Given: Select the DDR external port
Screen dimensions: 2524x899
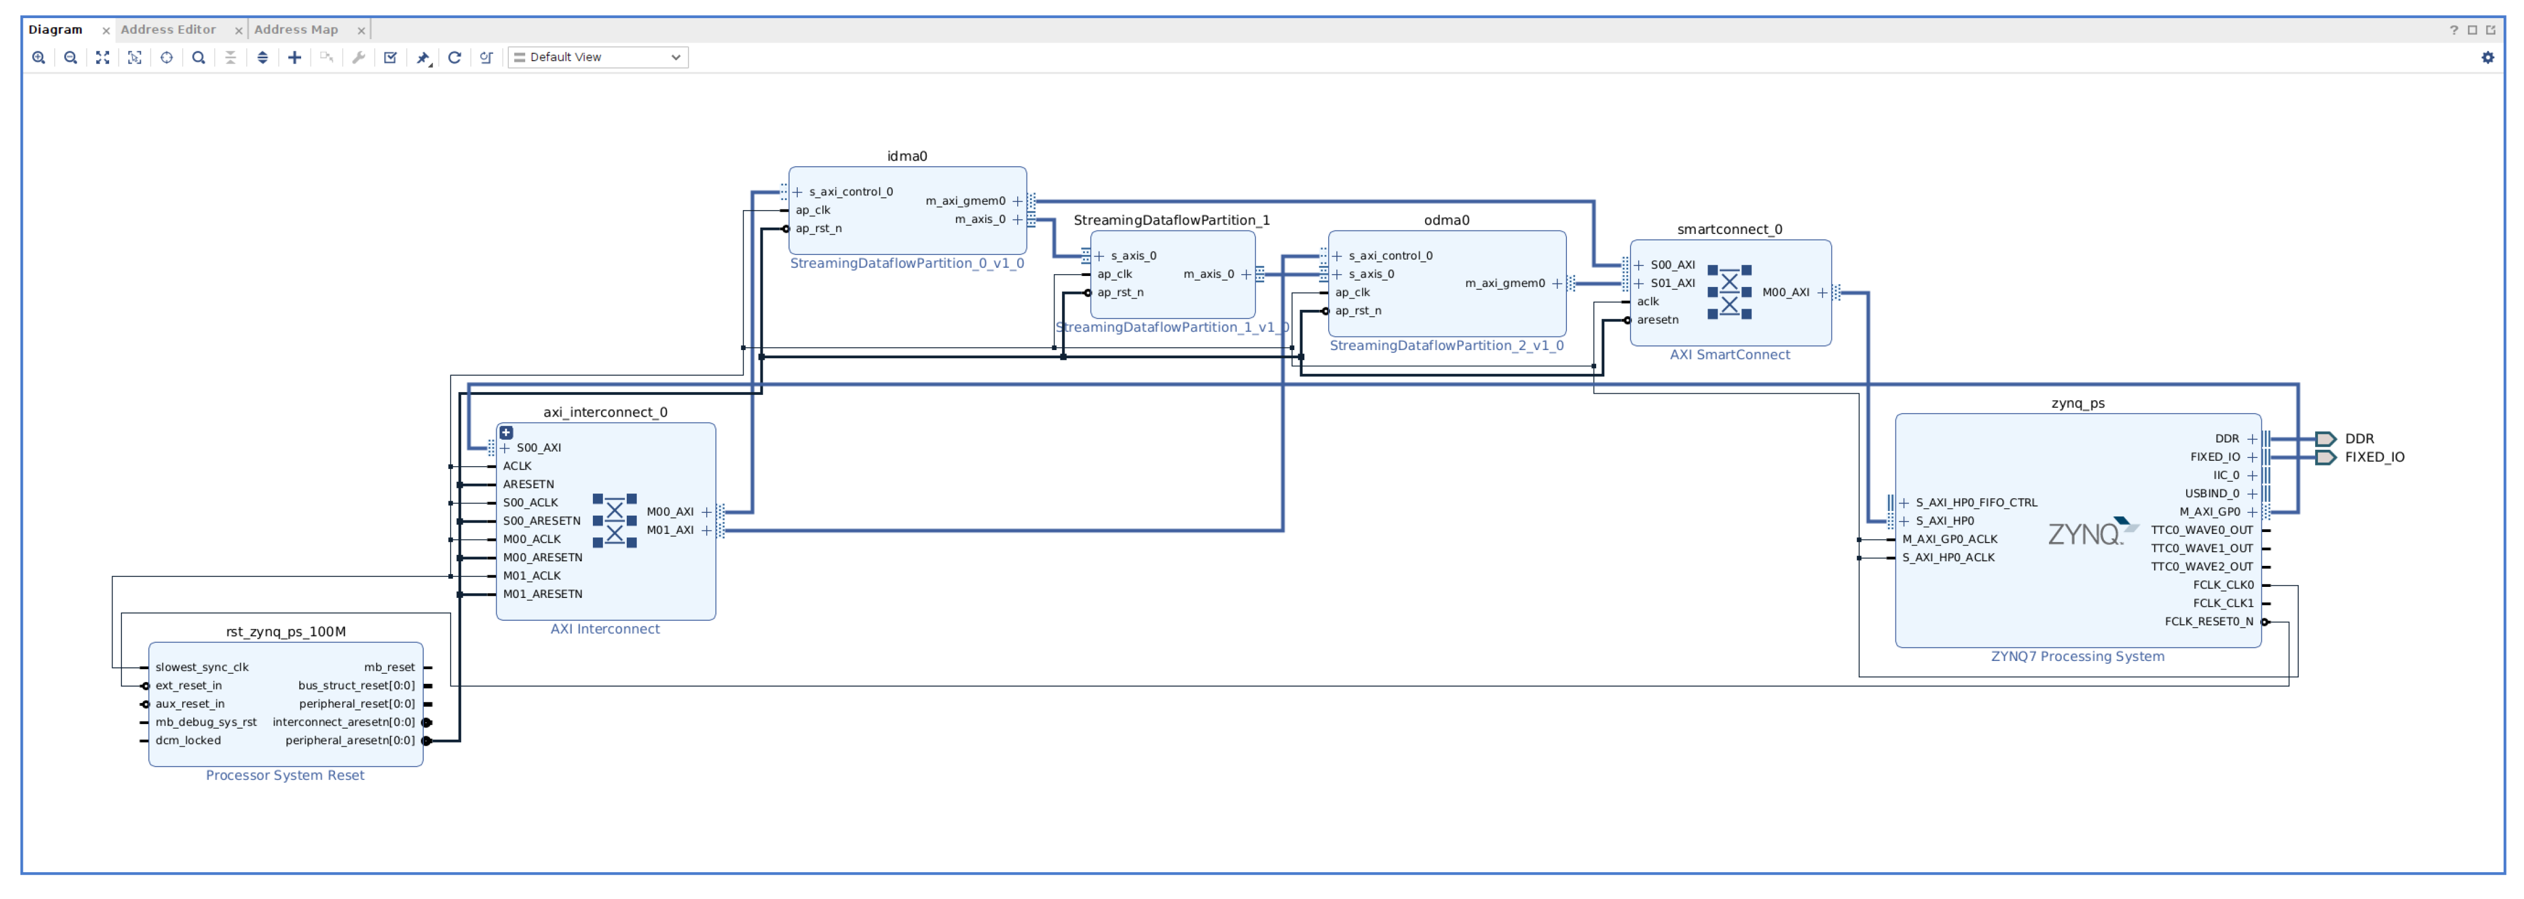Looking at the screenshot, I should point(2325,439).
